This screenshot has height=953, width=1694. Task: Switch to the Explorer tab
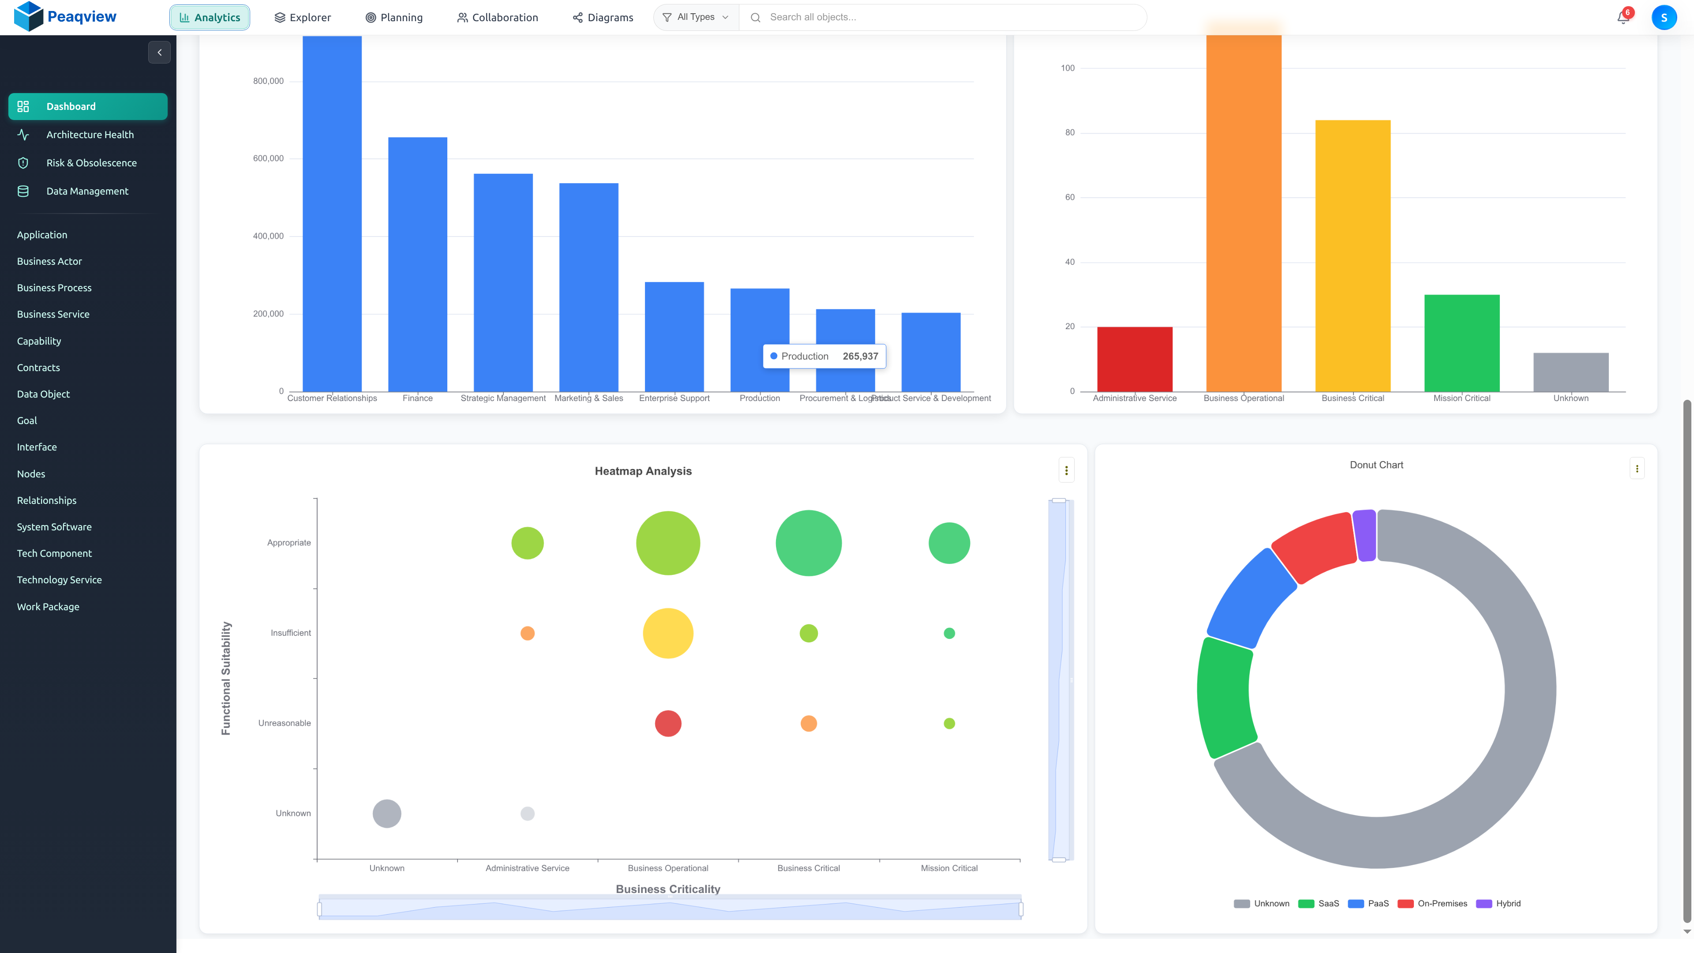(303, 18)
